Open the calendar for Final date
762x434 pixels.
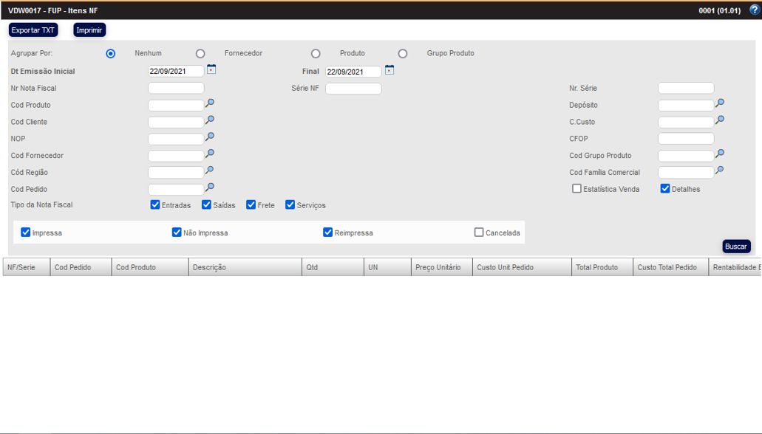click(x=389, y=70)
